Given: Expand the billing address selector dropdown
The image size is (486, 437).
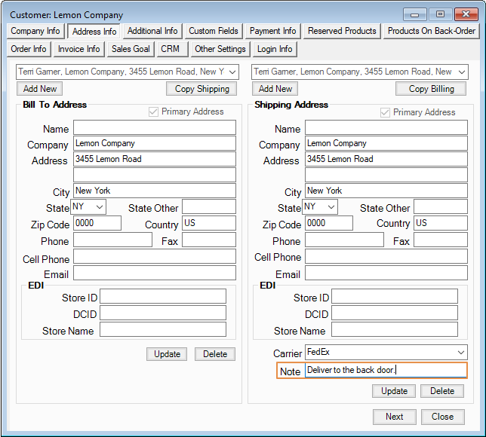Looking at the screenshot, I should pyautogui.click(x=232, y=72).
